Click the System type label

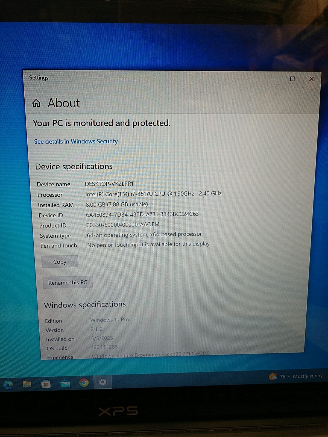55,236
